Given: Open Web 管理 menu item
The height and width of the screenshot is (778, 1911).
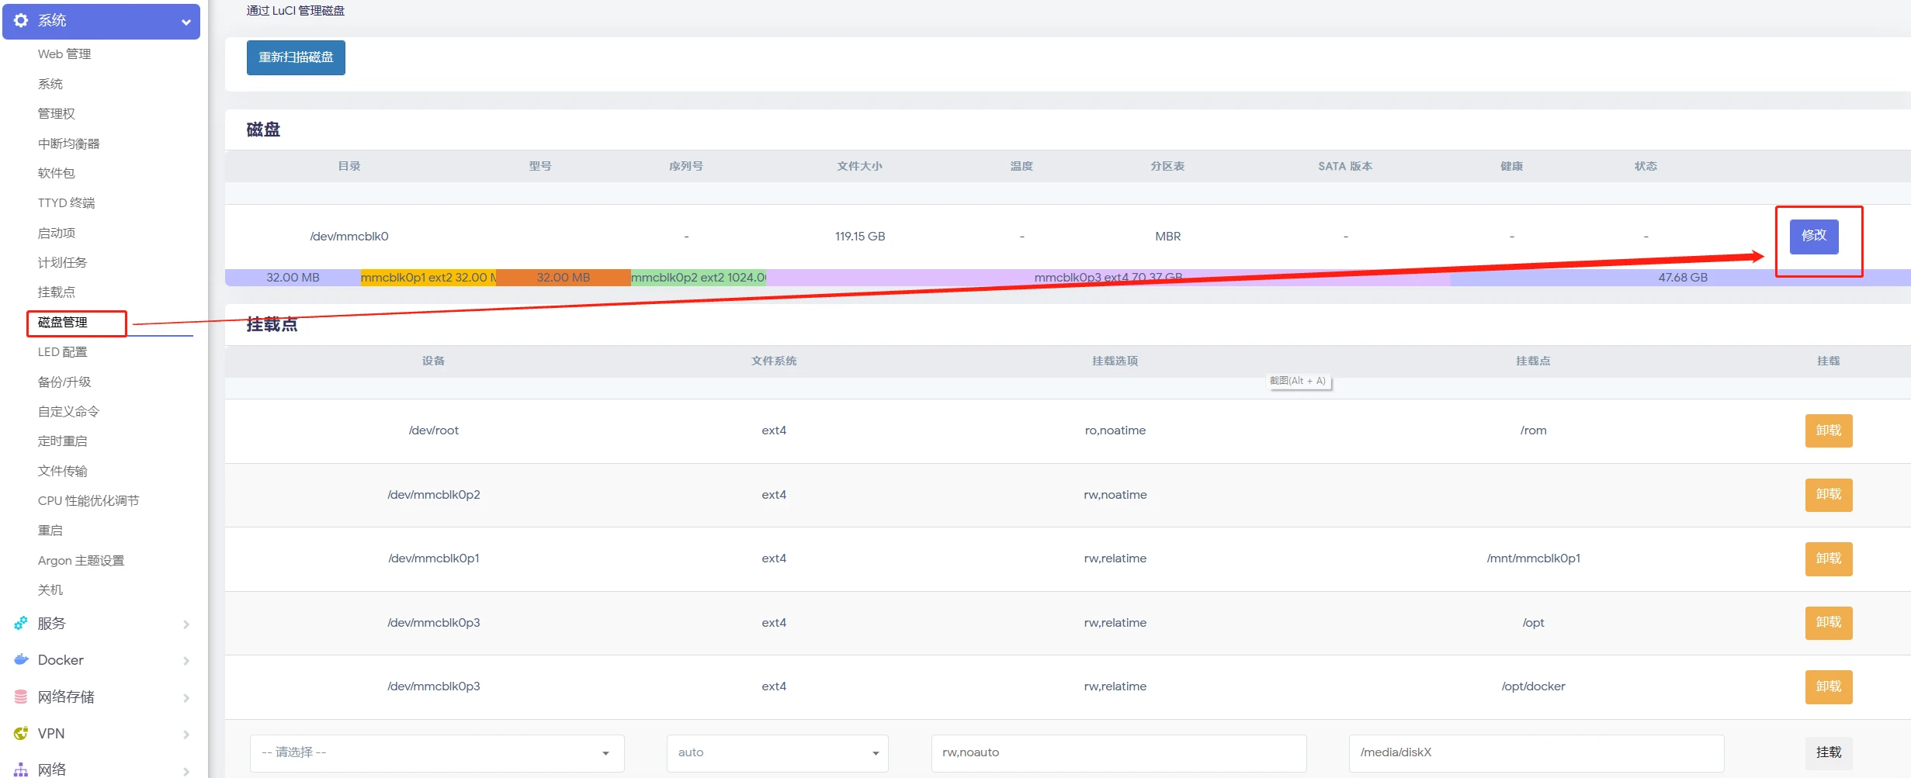Looking at the screenshot, I should point(64,54).
